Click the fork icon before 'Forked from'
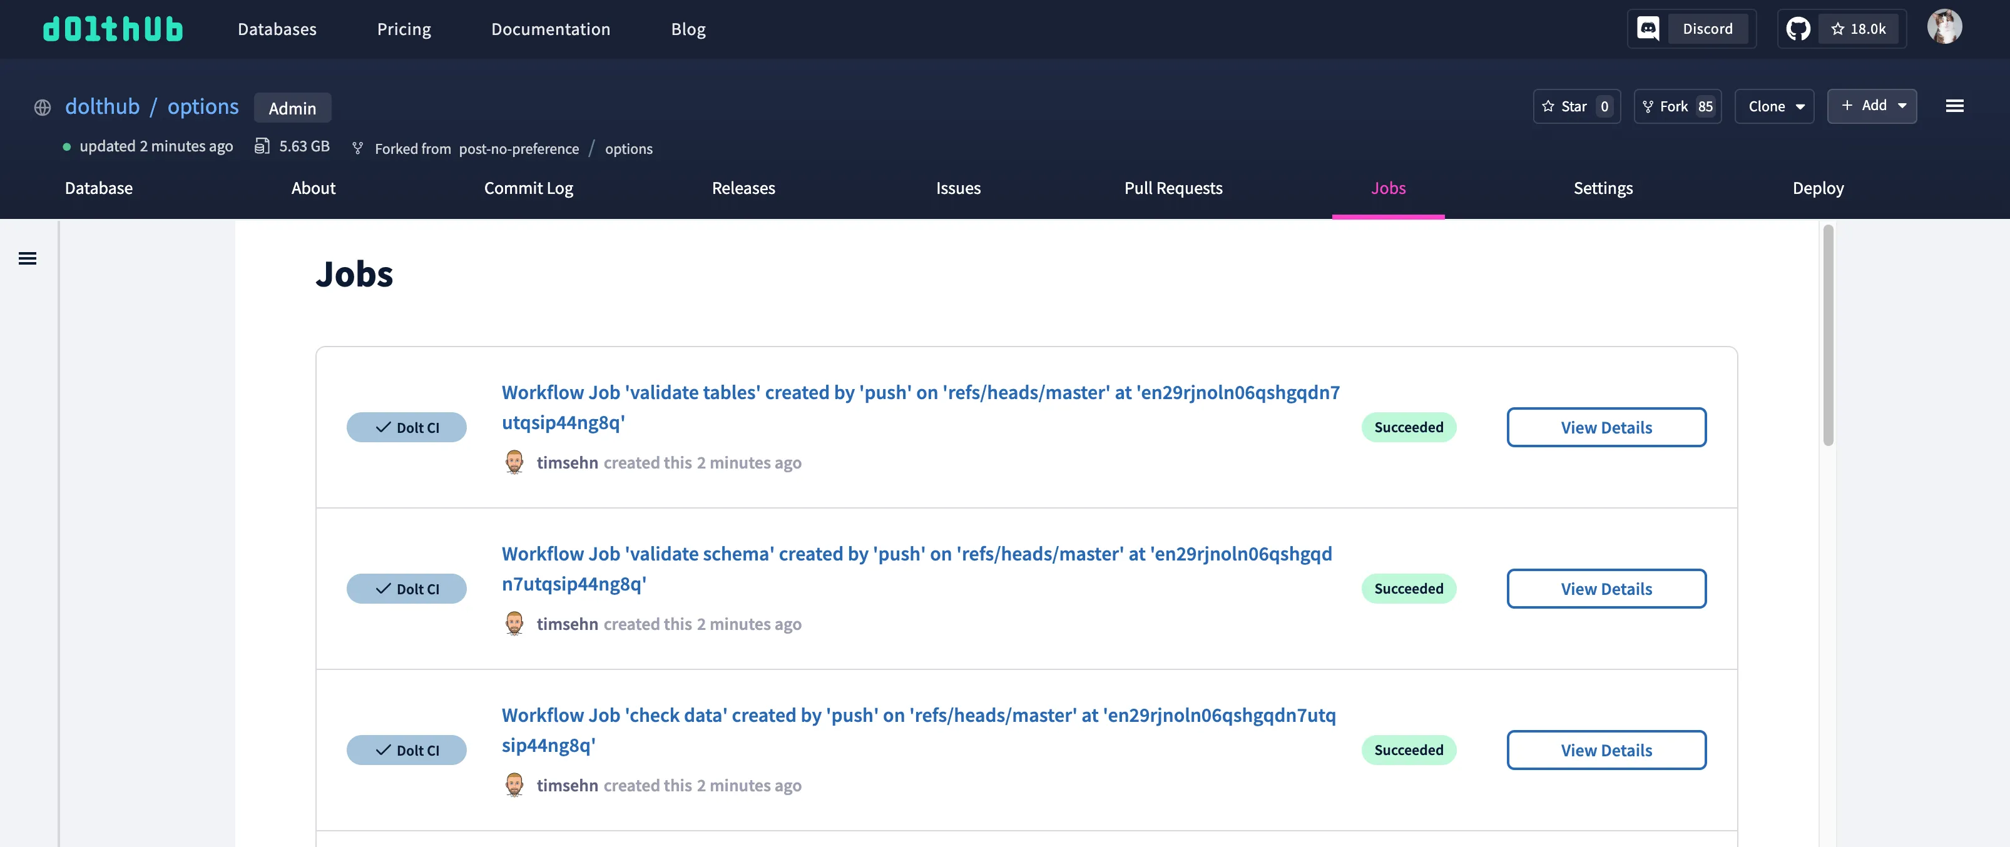Image resolution: width=2010 pixels, height=847 pixels. coord(357,148)
